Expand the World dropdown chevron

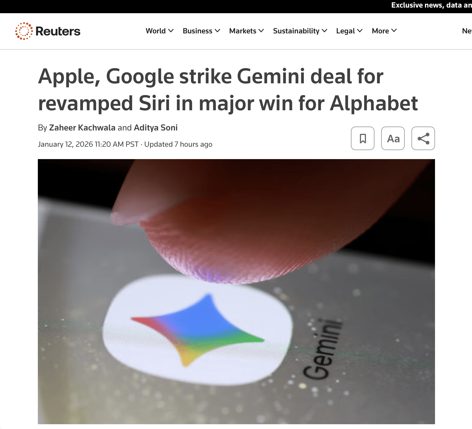pyautogui.click(x=171, y=31)
